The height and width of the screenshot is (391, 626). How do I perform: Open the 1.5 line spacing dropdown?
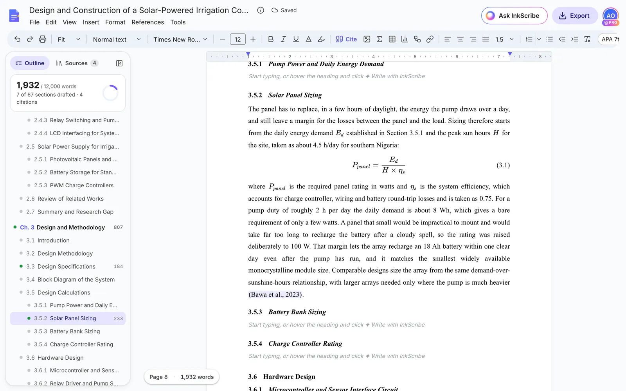click(505, 39)
